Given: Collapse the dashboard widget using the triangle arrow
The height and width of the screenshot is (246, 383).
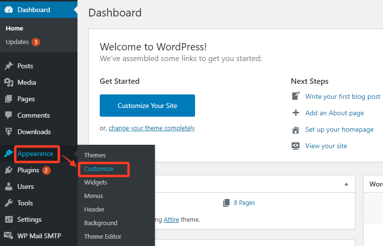Looking at the screenshot, I should 346,184.
